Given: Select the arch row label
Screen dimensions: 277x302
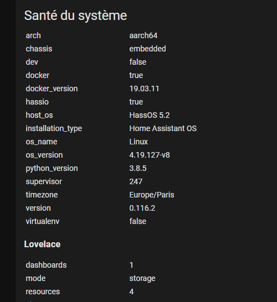Looking at the screenshot, I should [33, 35].
